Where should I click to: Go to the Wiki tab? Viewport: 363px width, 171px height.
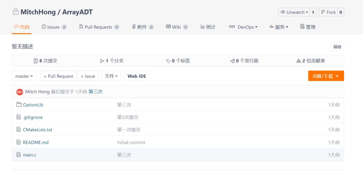pos(177,27)
